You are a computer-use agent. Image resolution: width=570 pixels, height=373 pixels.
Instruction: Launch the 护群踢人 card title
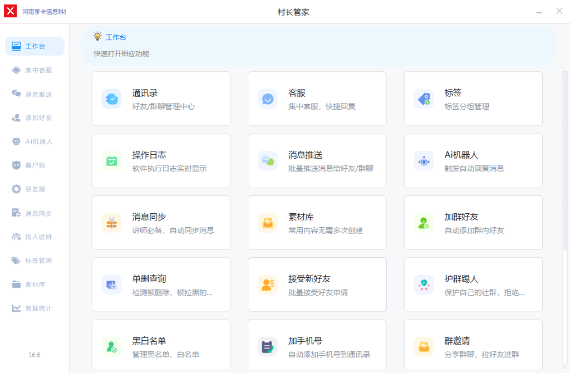tap(461, 279)
